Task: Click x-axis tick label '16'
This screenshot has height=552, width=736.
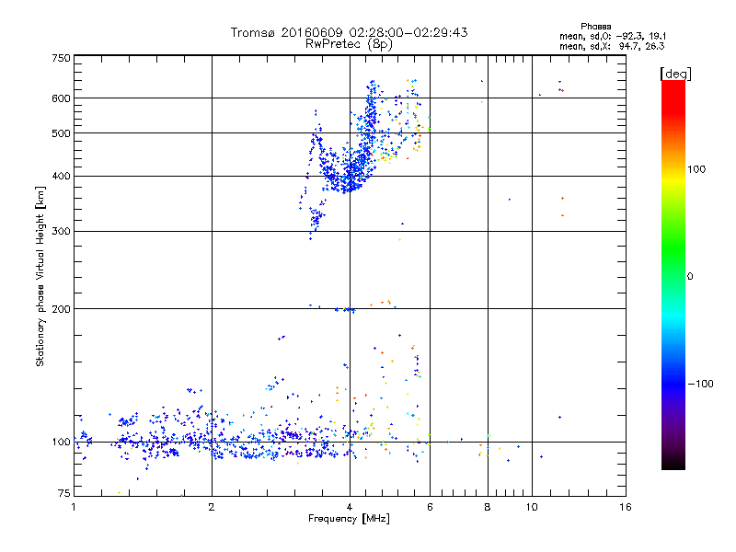Action: [x=626, y=507]
